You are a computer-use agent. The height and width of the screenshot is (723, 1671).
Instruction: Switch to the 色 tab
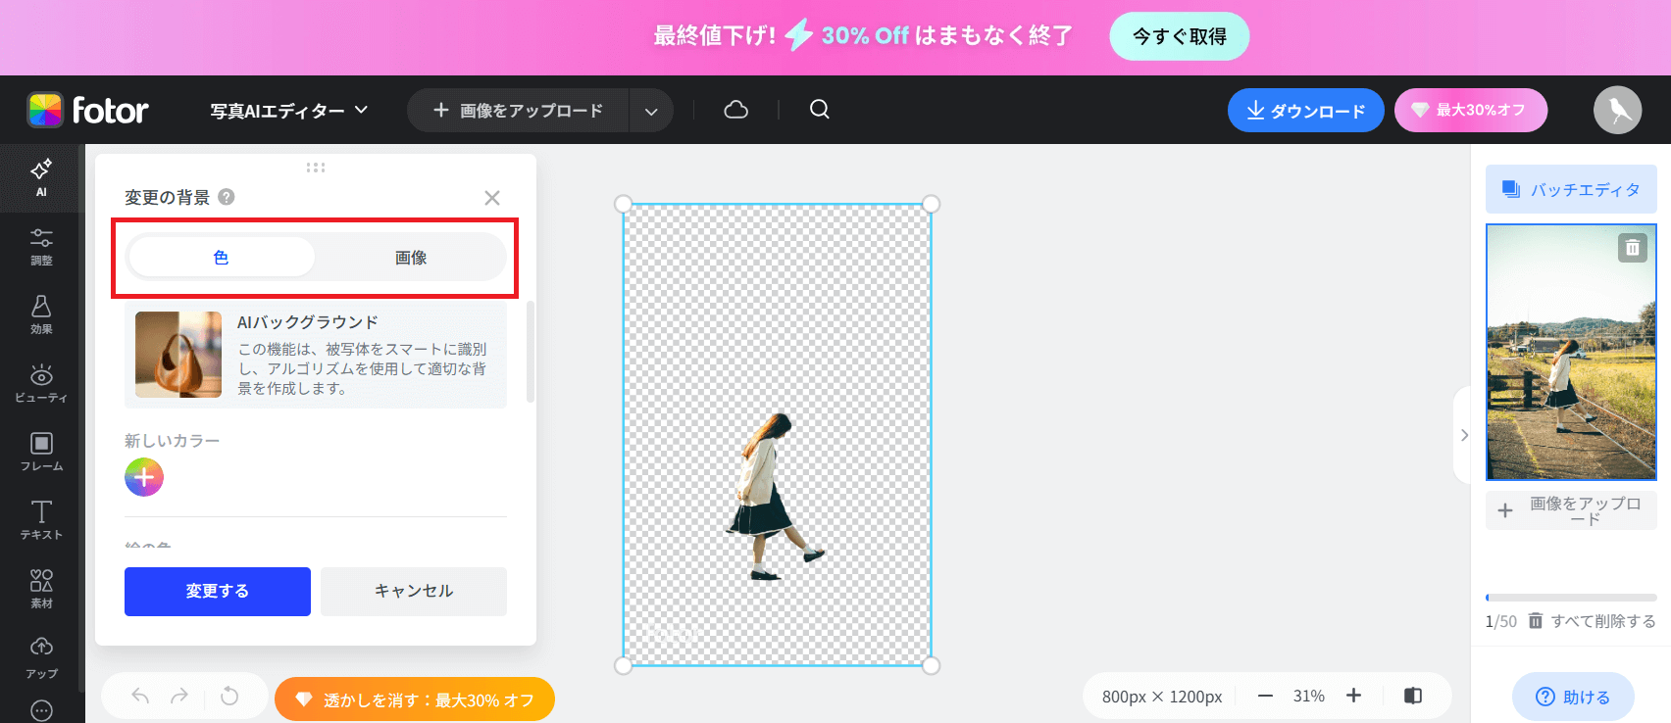point(222,258)
